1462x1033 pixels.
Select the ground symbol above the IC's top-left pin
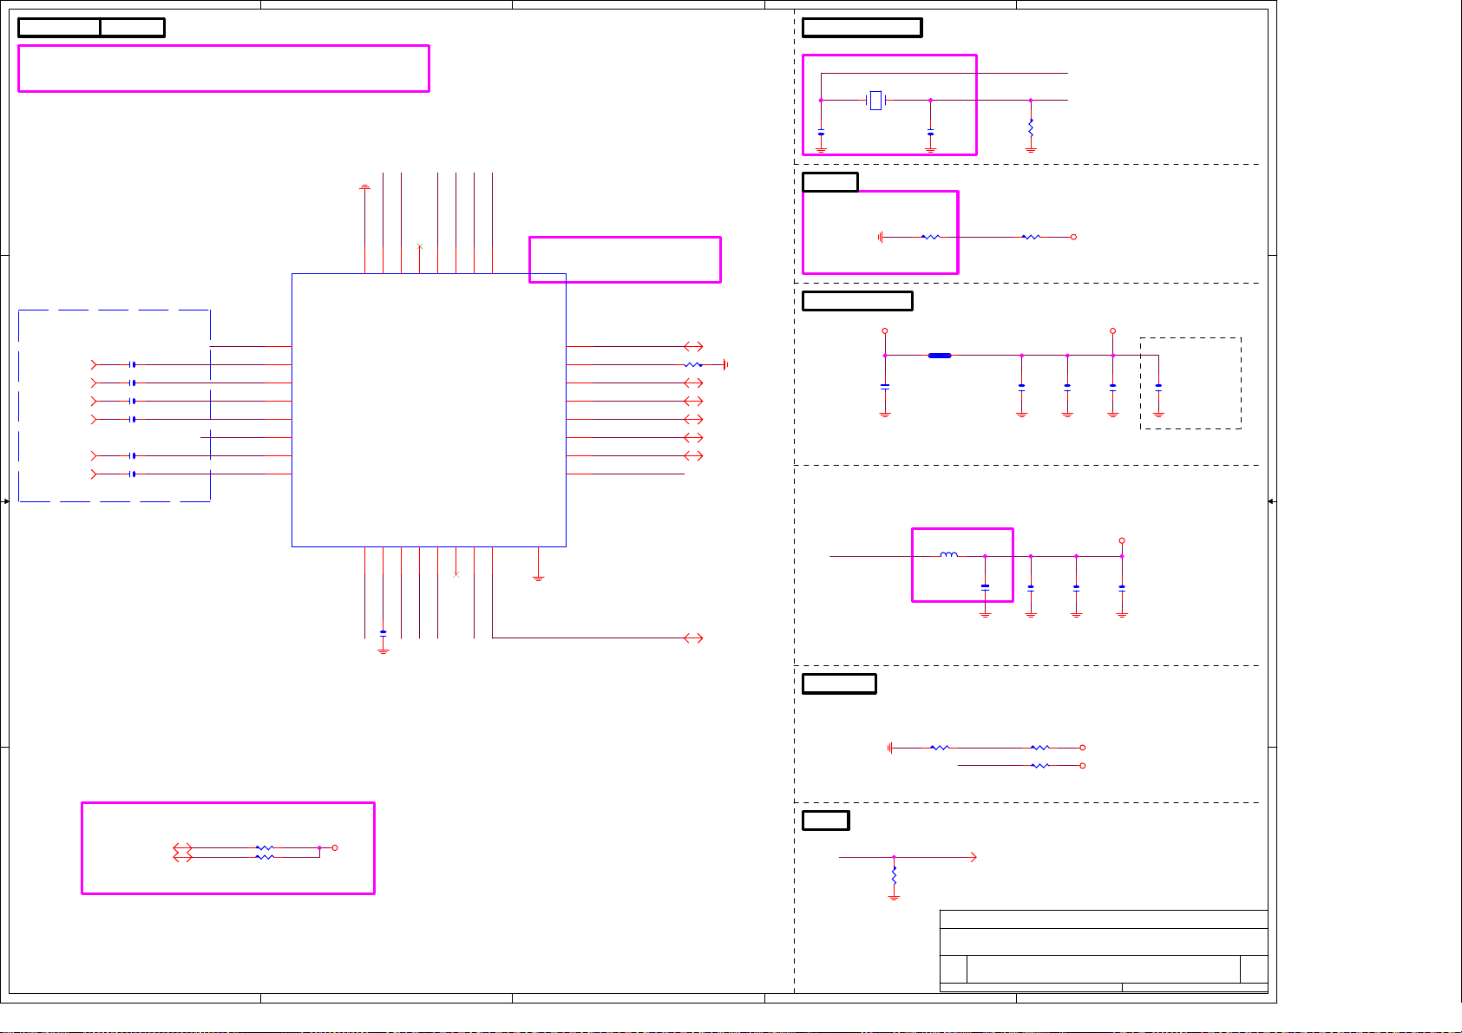365,186
